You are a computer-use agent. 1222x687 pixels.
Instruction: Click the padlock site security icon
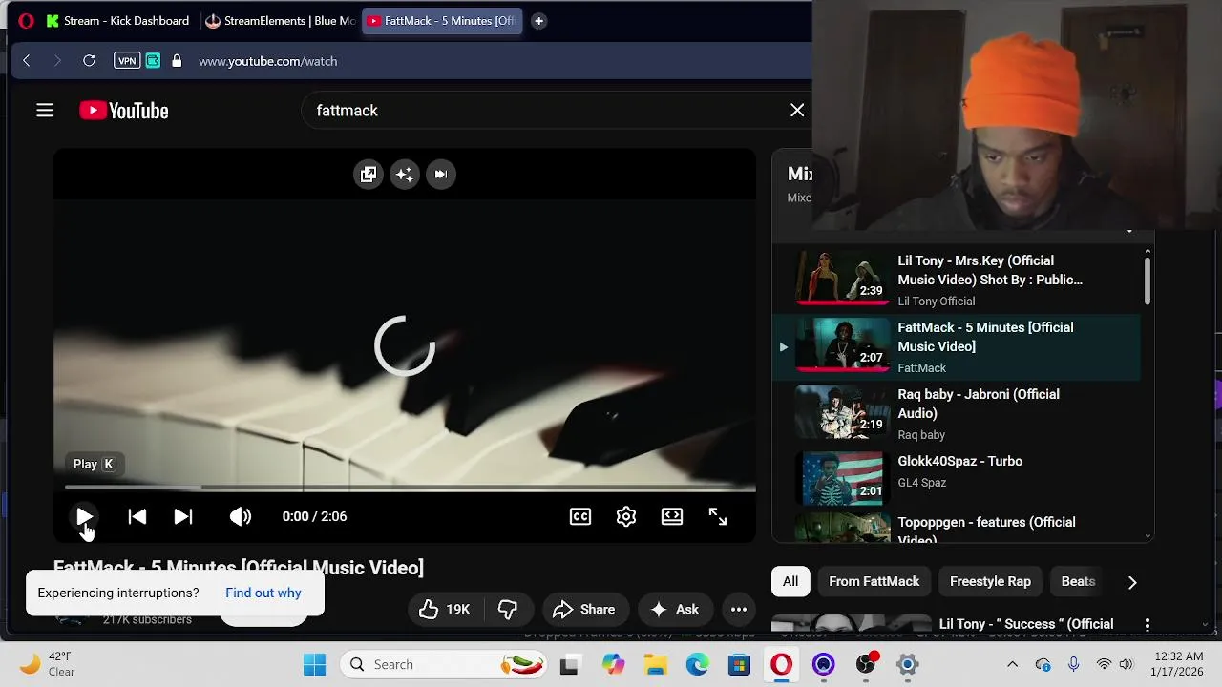[x=177, y=61]
